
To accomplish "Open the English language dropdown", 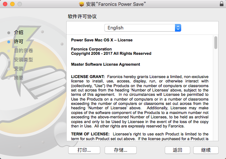I will [143, 28].
